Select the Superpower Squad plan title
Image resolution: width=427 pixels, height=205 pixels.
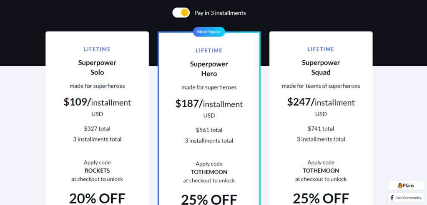pos(321,68)
